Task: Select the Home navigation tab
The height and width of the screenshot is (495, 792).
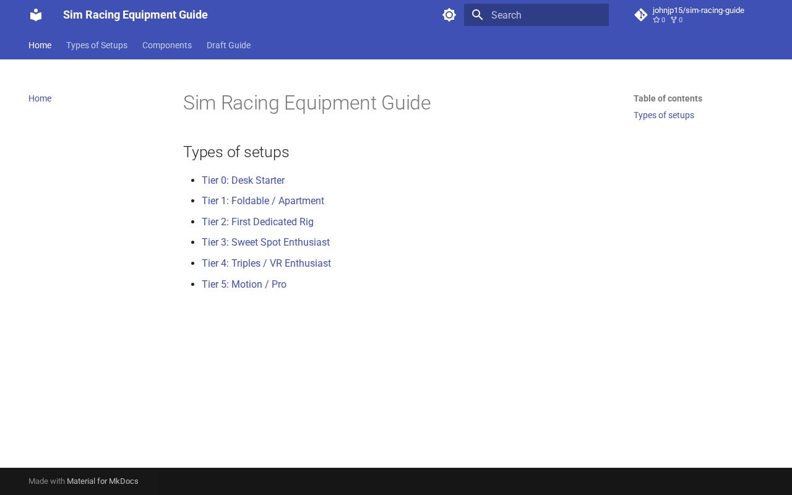Action: tap(40, 45)
